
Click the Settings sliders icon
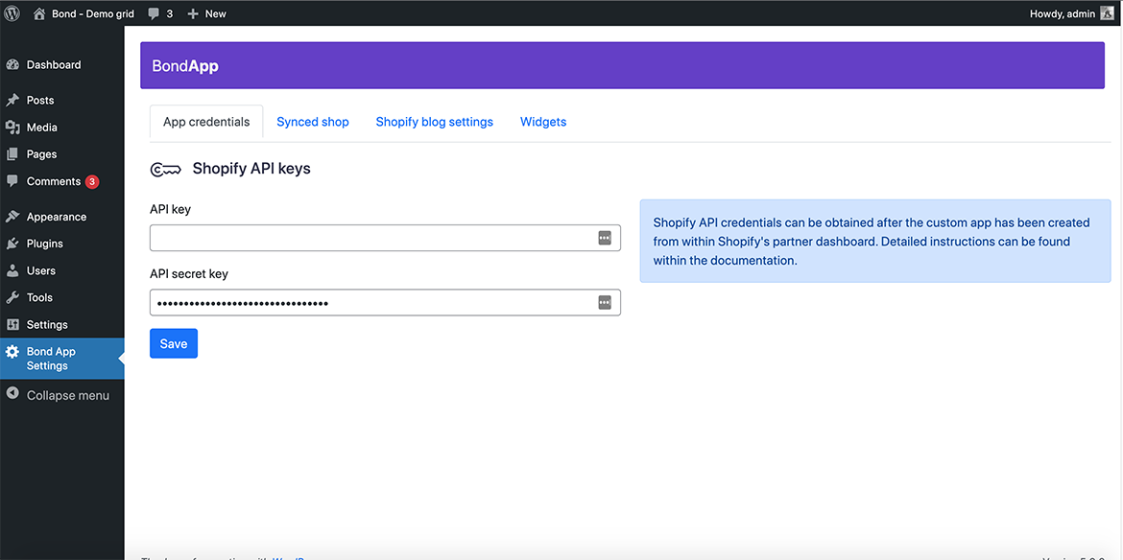click(x=12, y=325)
